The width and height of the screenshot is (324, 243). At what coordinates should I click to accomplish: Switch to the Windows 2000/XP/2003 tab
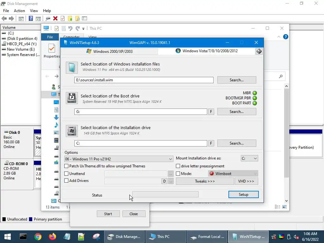(109, 51)
